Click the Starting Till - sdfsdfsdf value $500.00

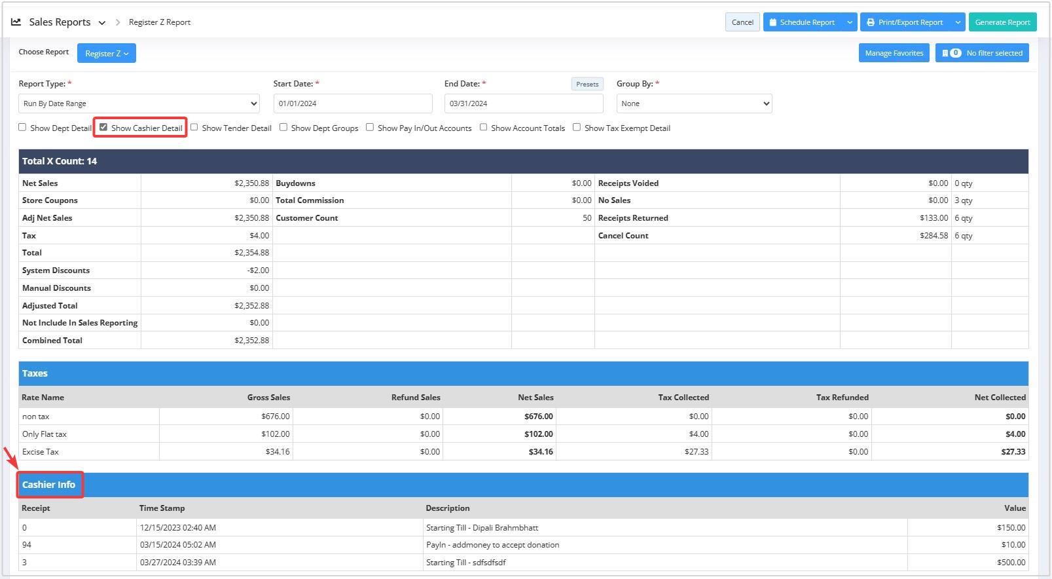1011,563
